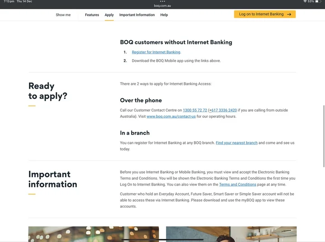Click the arrow icon on Log on button
The width and height of the screenshot is (325, 242).
pos(289,14)
